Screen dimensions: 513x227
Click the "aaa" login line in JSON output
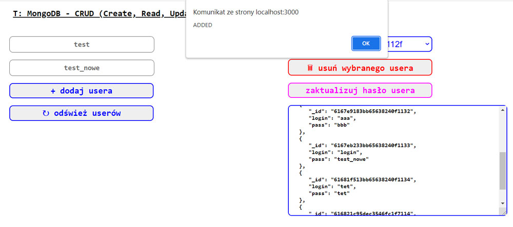coord(328,118)
